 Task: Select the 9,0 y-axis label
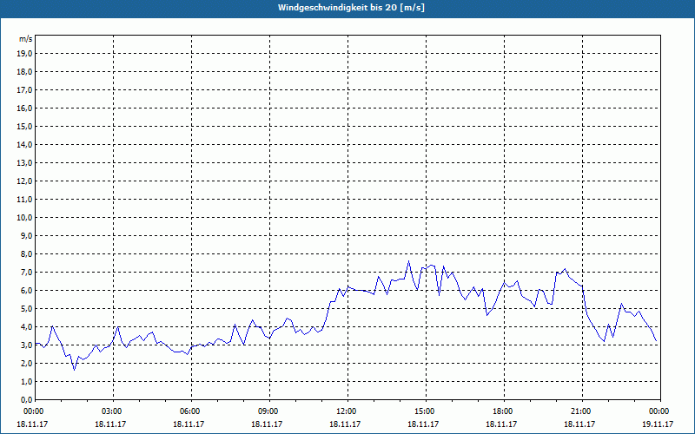tap(27, 235)
